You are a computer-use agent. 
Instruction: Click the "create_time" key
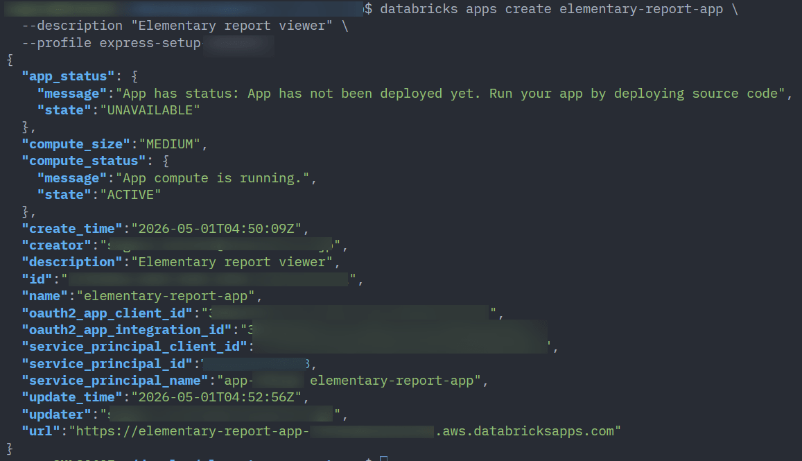tap(72, 229)
